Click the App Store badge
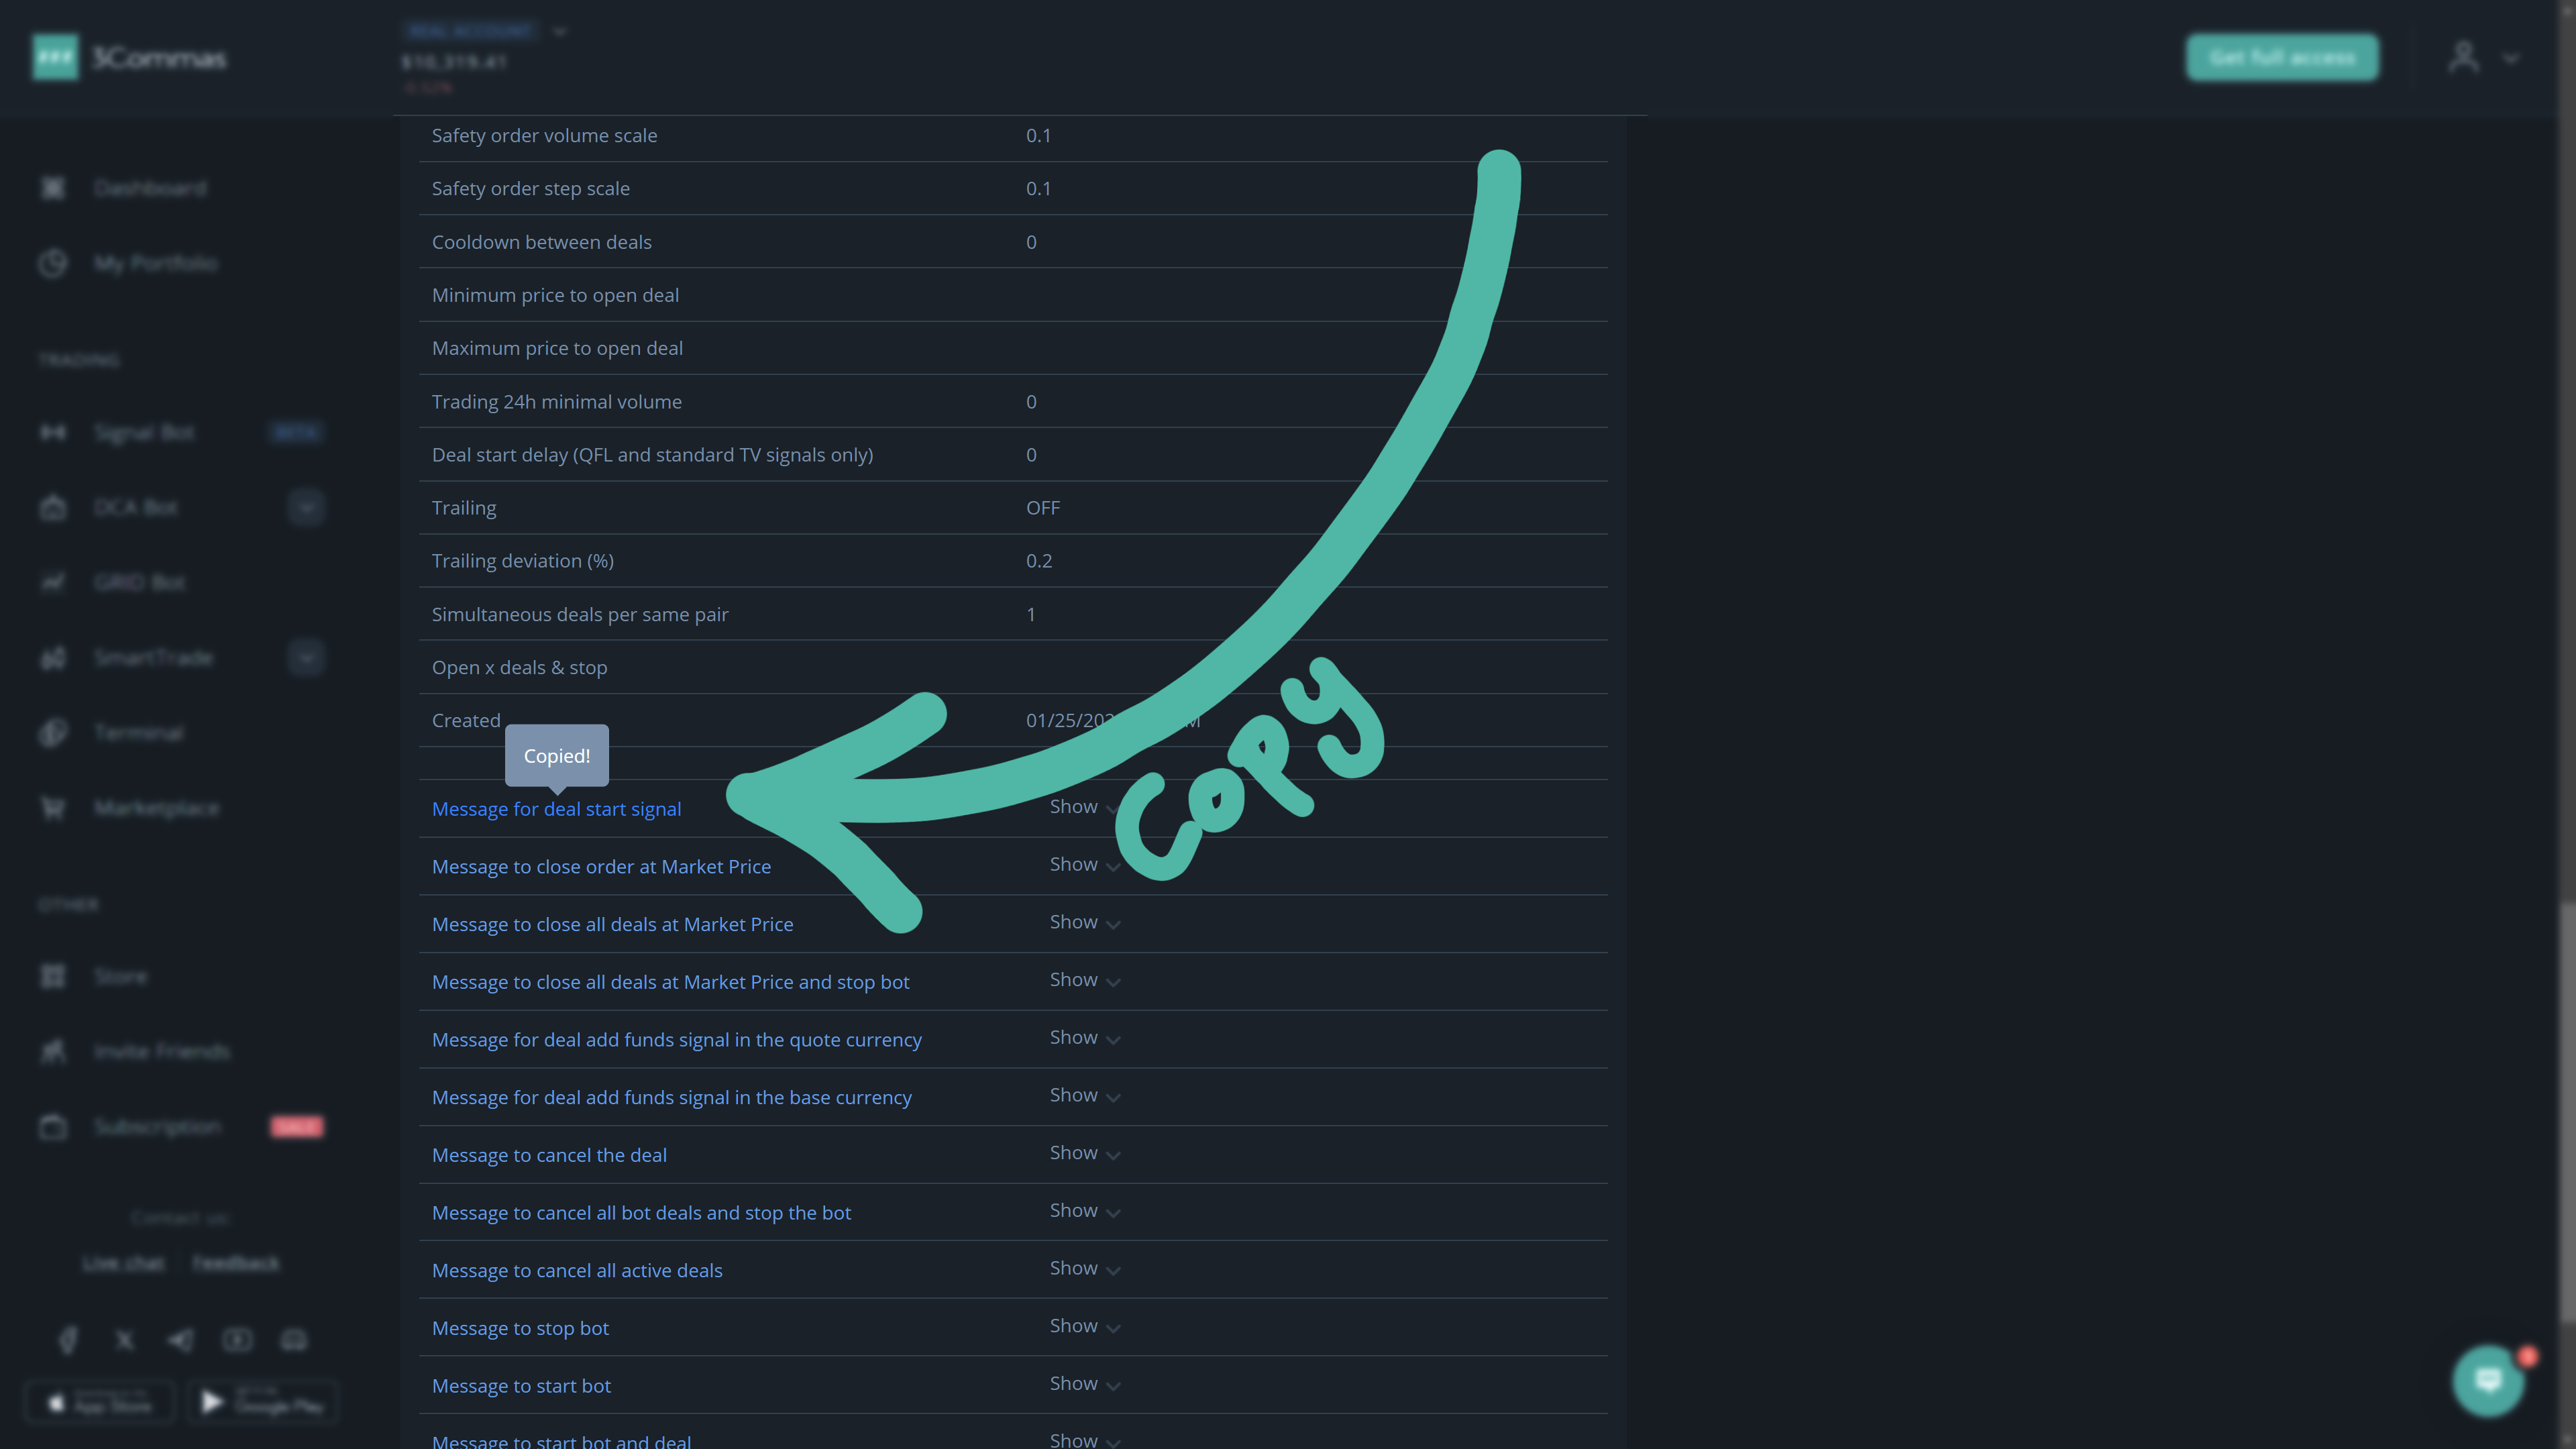Image resolution: width=2576 pixels, height=1449 pixels. (x=100, y=1402)
